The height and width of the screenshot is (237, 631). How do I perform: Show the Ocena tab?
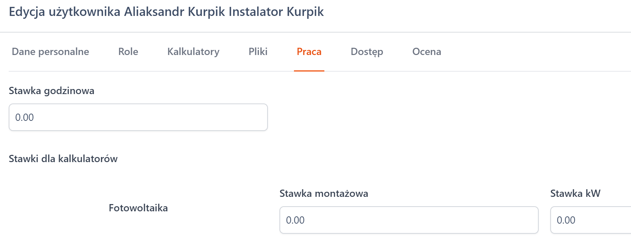click(426, 52)
